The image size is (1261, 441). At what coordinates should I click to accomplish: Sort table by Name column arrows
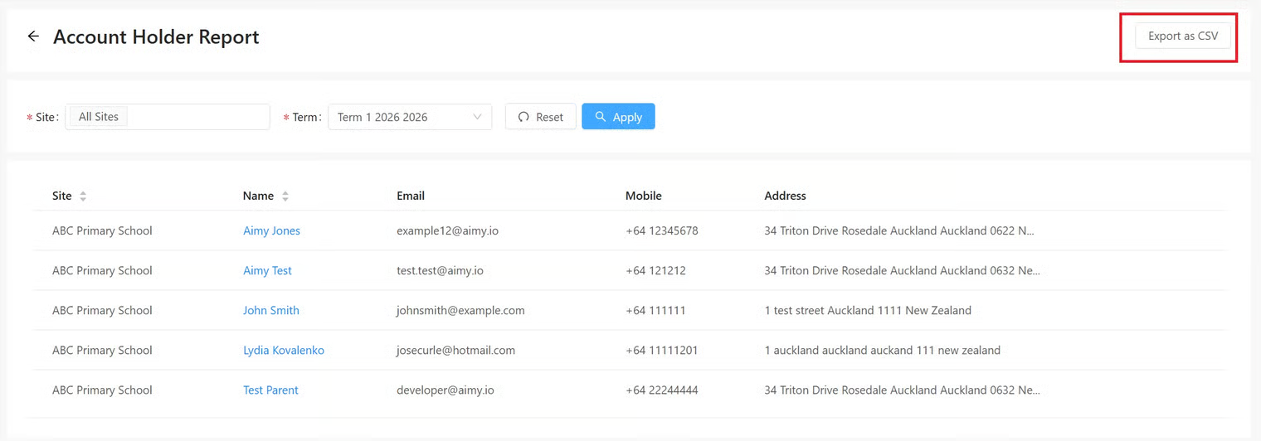coord(285,196)
